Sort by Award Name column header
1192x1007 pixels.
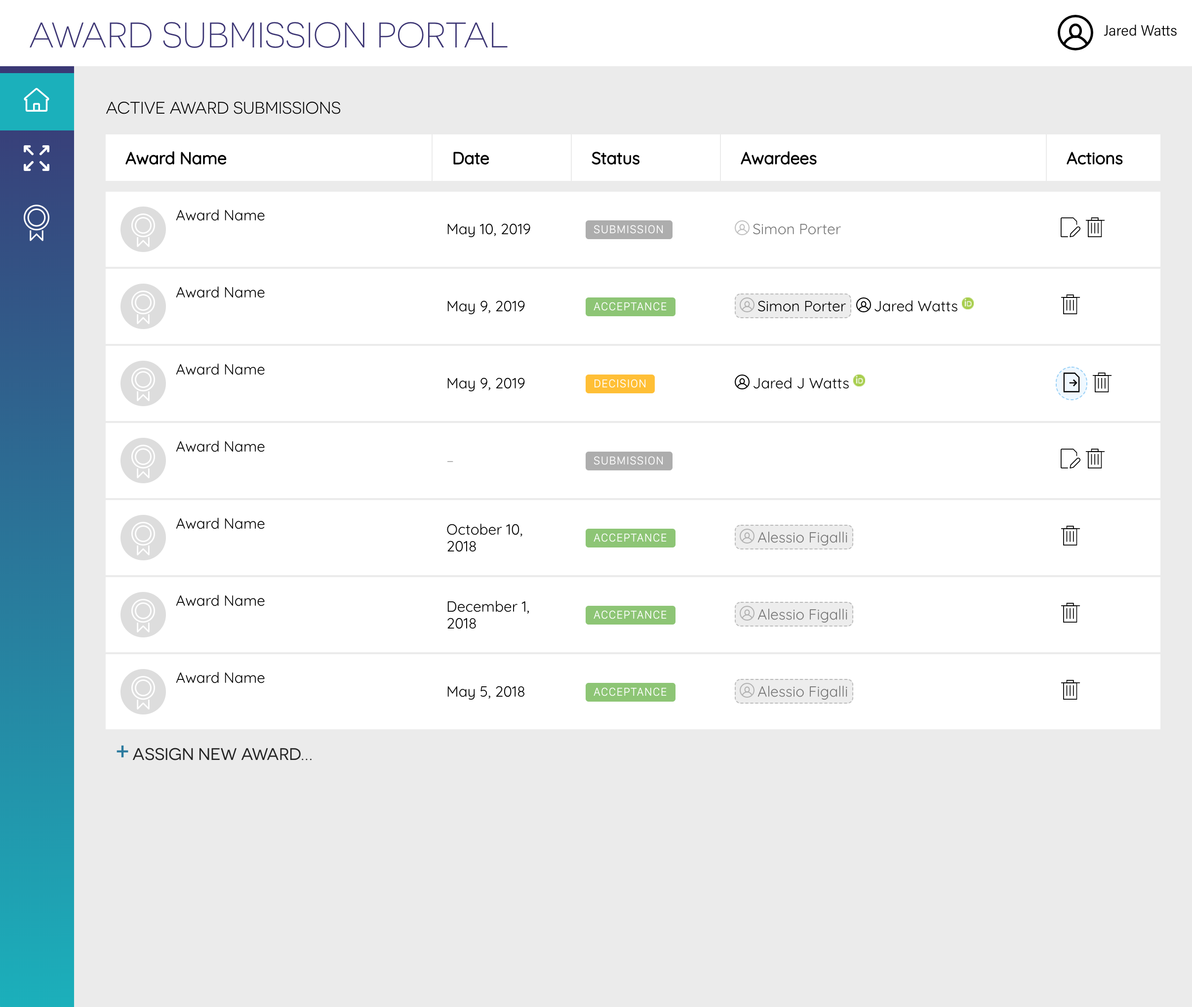click(176, 159)
